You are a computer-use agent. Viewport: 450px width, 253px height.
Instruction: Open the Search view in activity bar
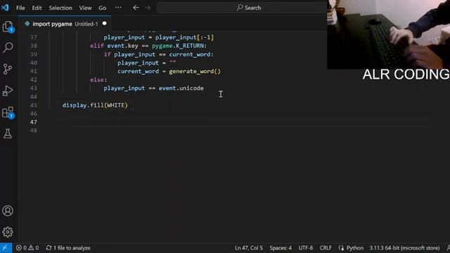[8, 47]
